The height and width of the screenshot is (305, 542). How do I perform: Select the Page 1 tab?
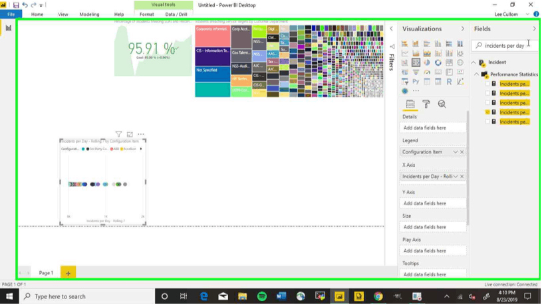point(46,273)
